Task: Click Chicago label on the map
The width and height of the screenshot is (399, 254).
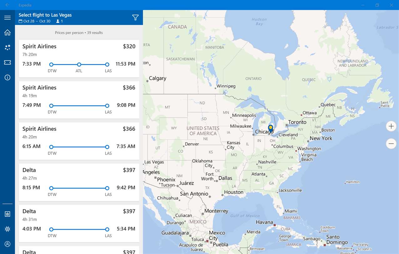Action: pyautogui.click(x=264, y=132)
